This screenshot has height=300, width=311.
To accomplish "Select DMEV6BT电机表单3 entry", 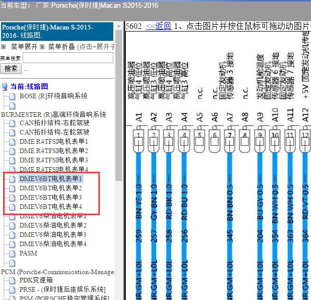I will tap(51, 197).
